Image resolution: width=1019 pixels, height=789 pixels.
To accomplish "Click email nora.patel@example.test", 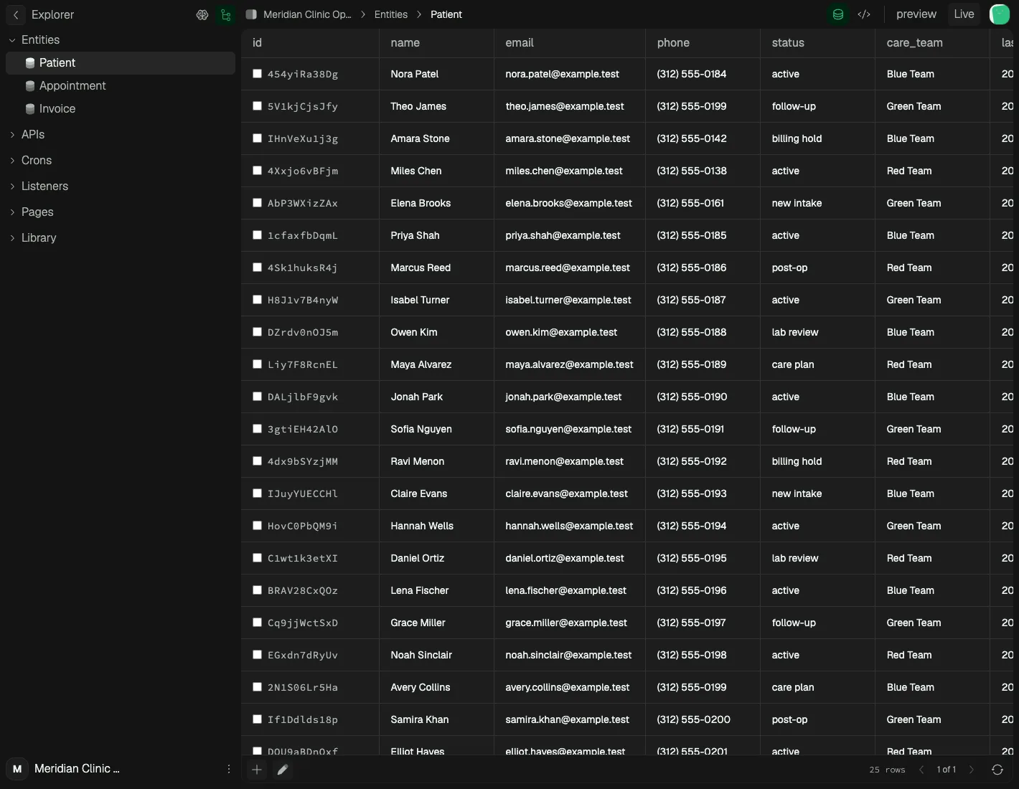I will click(562, 74).
